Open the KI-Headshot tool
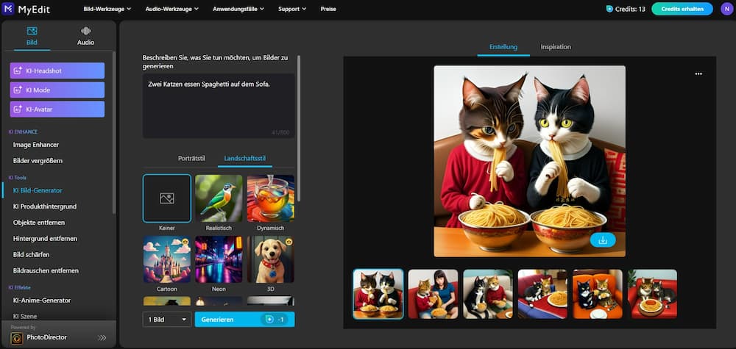The height and width of the screenshot is (349, 736). click(57, 71)
